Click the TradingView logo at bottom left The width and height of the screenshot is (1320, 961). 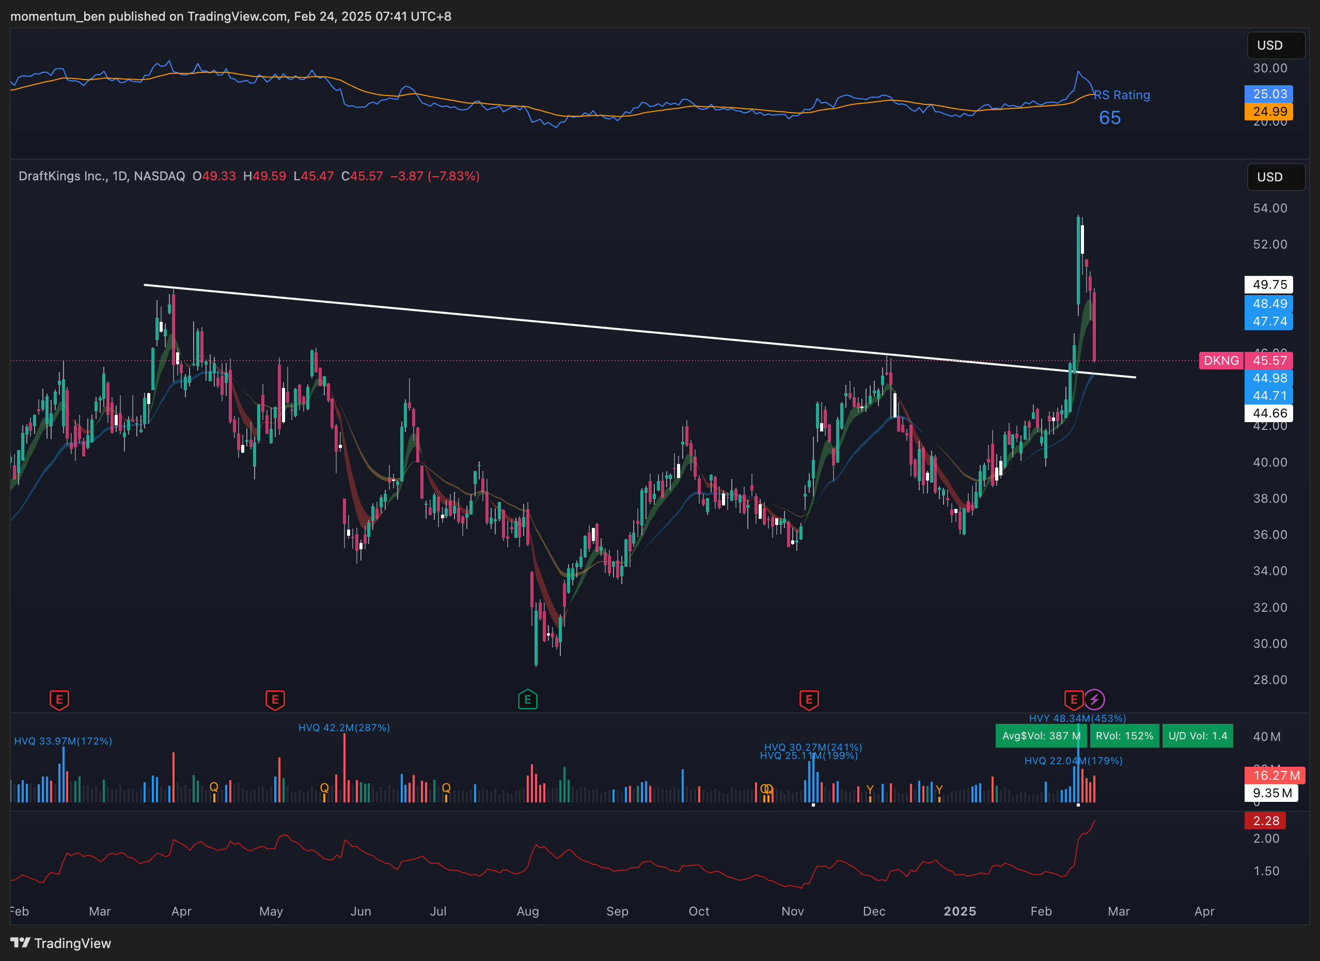(x=60, y=943)
